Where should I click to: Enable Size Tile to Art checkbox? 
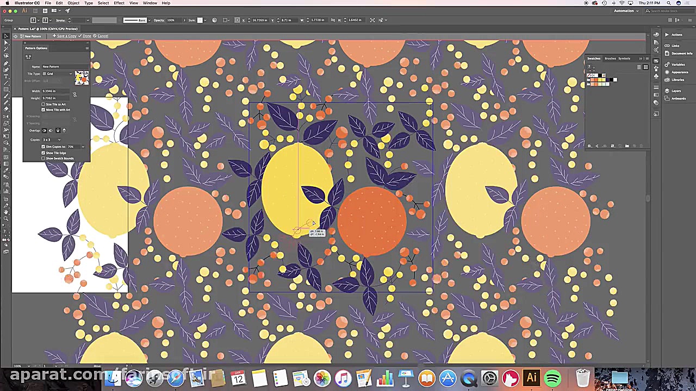pyautogui.click(x=43, y=104)
